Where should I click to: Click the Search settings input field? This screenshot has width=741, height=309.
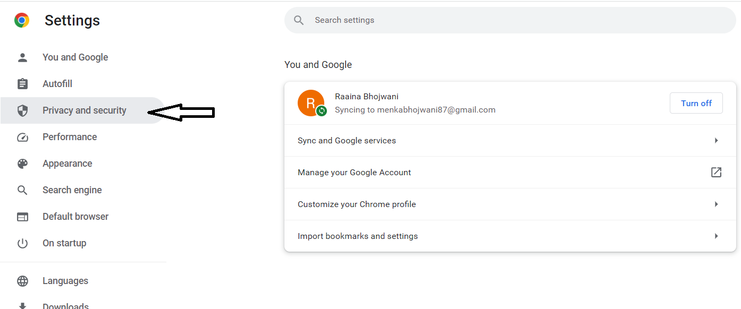[x=510, y=20]
